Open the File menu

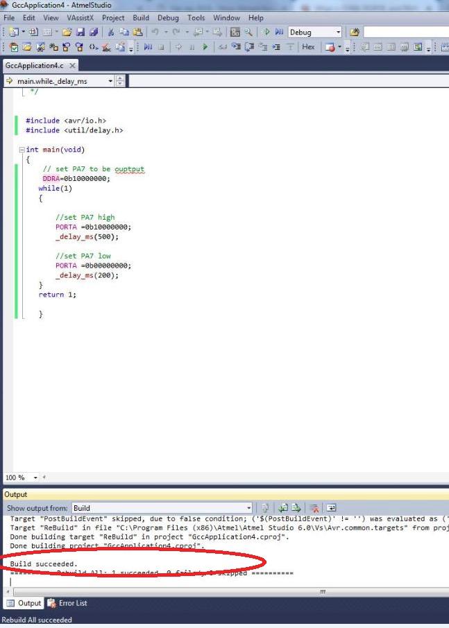pos(9,17)
